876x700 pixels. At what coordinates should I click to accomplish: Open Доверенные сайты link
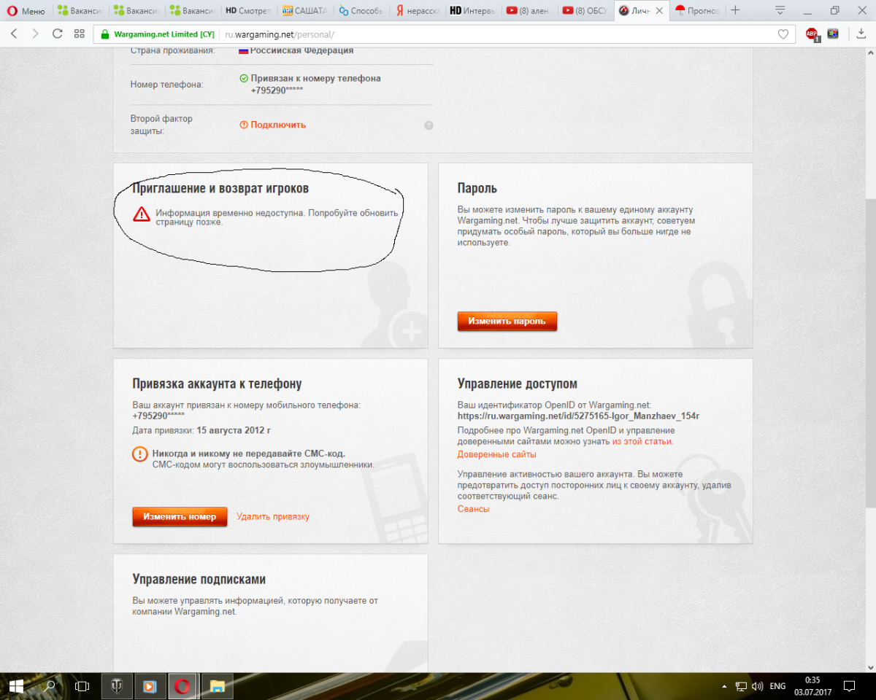pos(496,454)
